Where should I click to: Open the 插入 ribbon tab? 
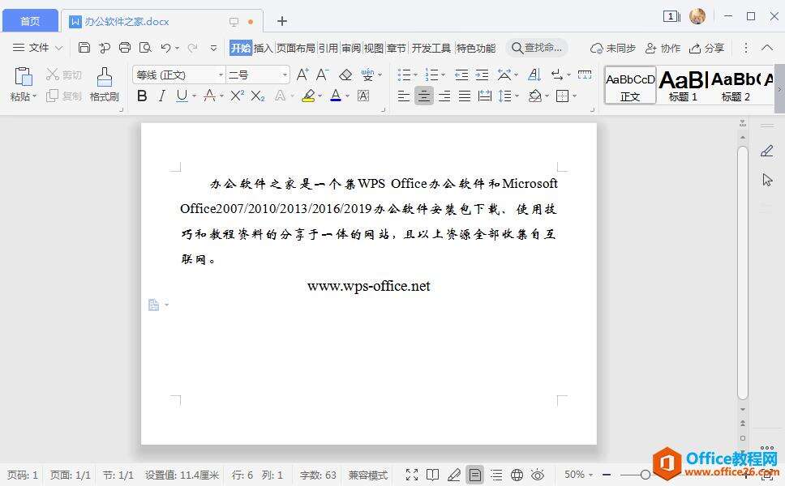click(263, 48)
